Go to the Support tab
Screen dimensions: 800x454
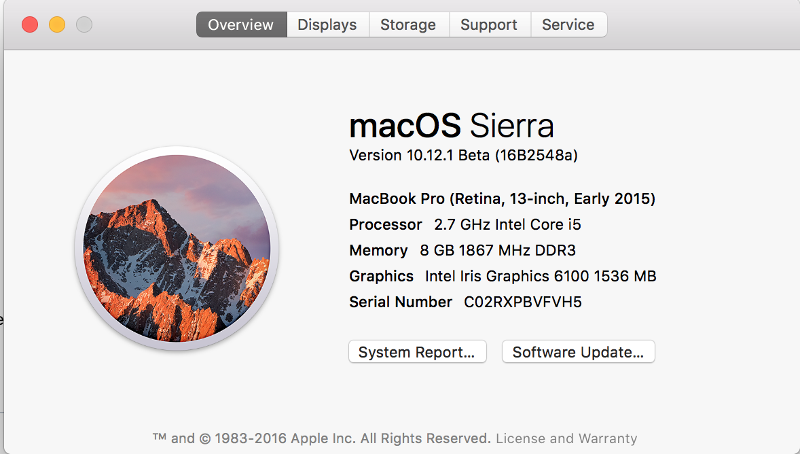point(489,25)
